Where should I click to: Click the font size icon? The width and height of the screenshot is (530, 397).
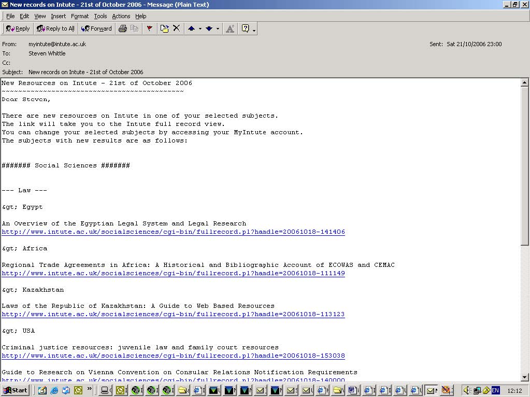pyautogui.click(x=230, y=29)
